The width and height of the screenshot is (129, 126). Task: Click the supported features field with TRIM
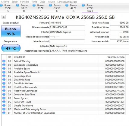pyautogui.click(x=89, y=51)
